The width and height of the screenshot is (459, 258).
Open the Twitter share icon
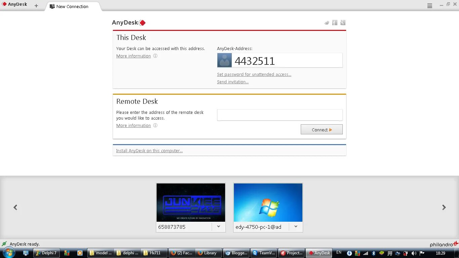click(327, 23)
